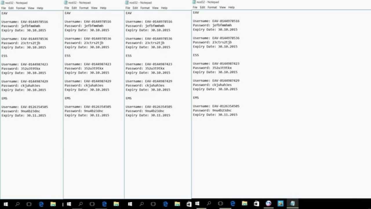Click 'Username: EAV-0144987423' in third Notepad window
This screenshot has width=371, height=209.
pos(149,64)
